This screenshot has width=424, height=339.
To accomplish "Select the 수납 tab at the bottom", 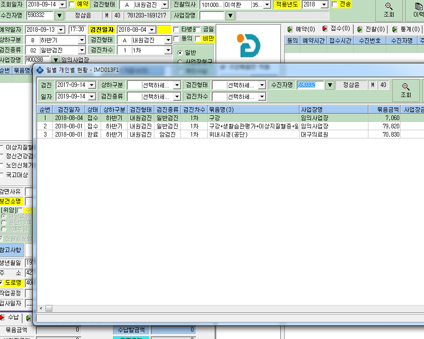I will point(10,317).
